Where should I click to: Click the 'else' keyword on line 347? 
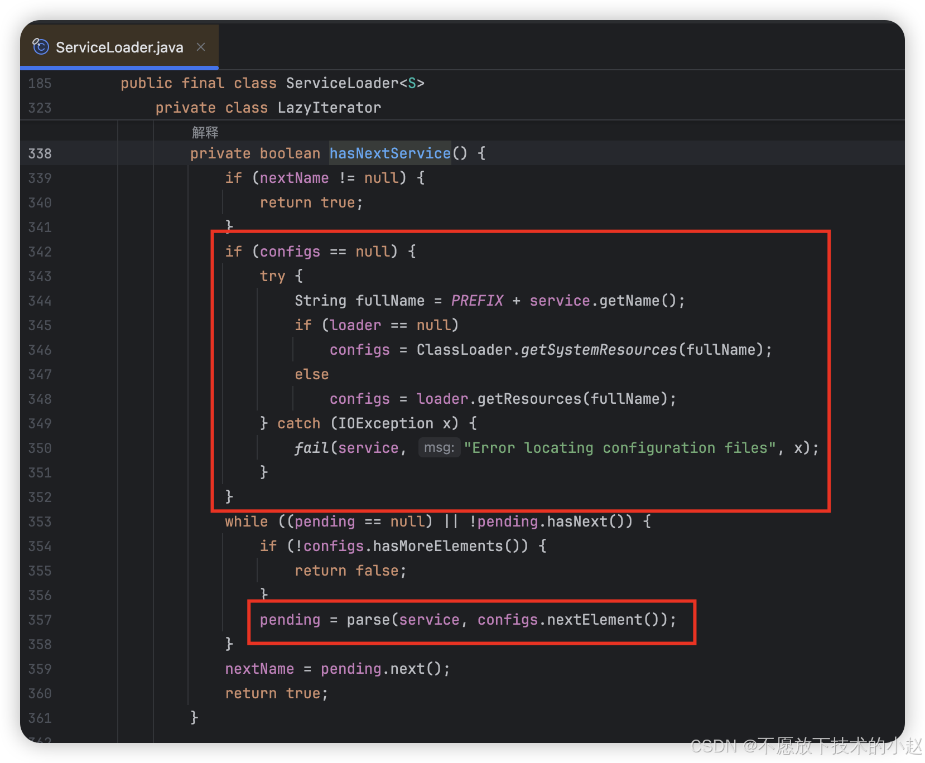click(311, 374)
